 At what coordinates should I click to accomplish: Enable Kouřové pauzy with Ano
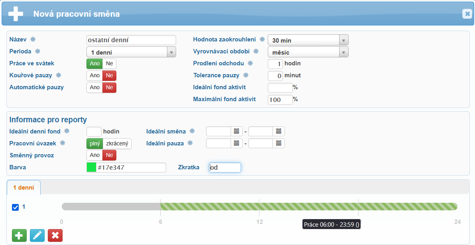(x=95, y=76)
